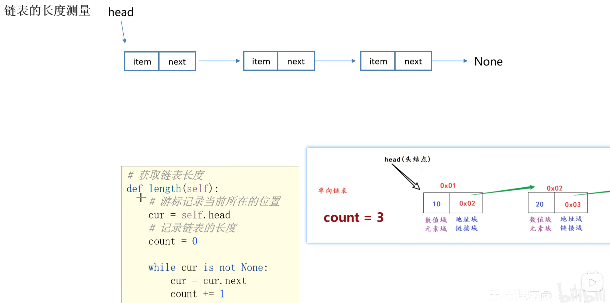Click the first node's item box
This screenshot has width=610, height=303.
142,62
